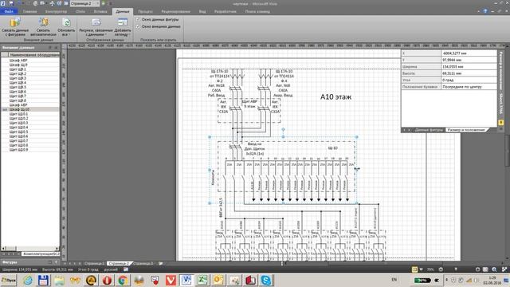Click external data horizontal scrollbar
This screenshot has width=510, height=287.
point(30,249)
